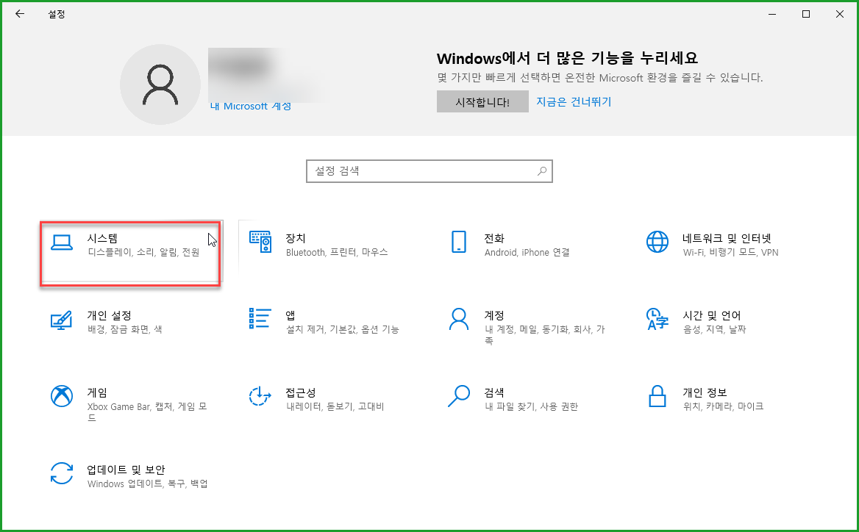Screen dimensions: 859x532
Task: Open the 전화 phone icon
Action: coord(458,241)
